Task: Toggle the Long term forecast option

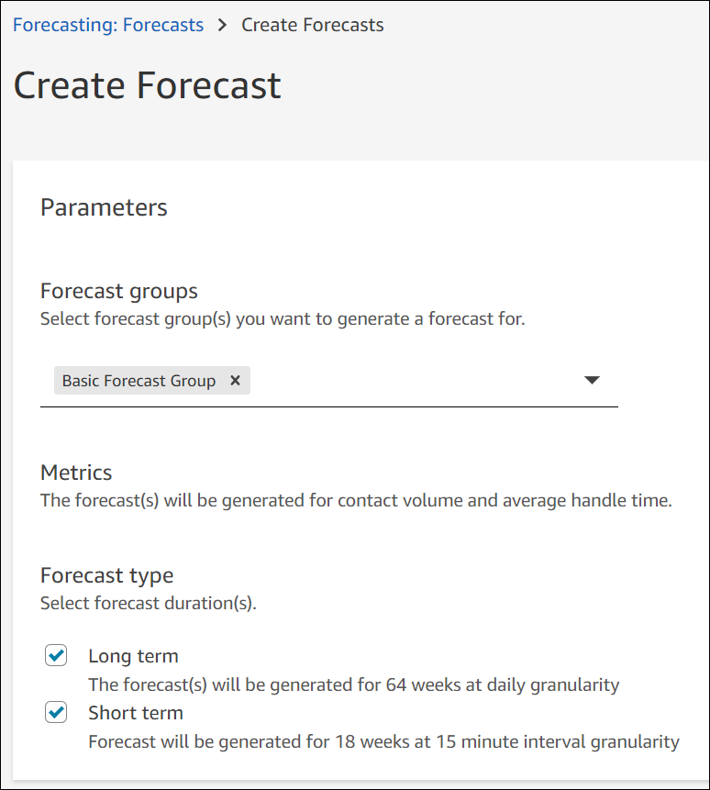Action: click(x=57, y=655)
